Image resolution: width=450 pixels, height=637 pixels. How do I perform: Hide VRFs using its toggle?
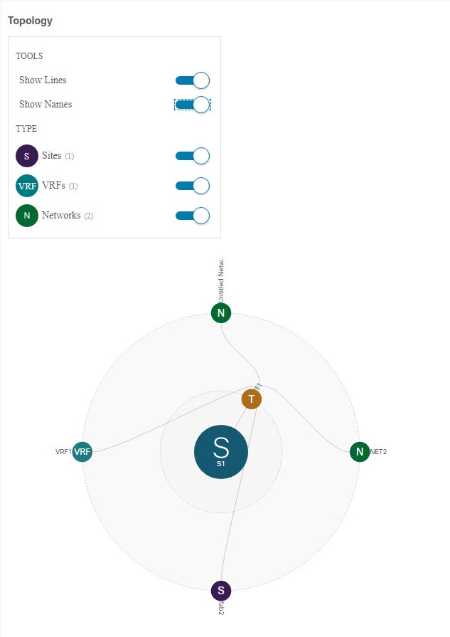193,186
